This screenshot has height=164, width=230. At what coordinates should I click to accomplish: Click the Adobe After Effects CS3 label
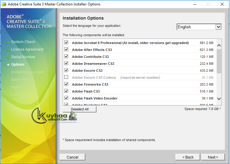coord(92,50)
